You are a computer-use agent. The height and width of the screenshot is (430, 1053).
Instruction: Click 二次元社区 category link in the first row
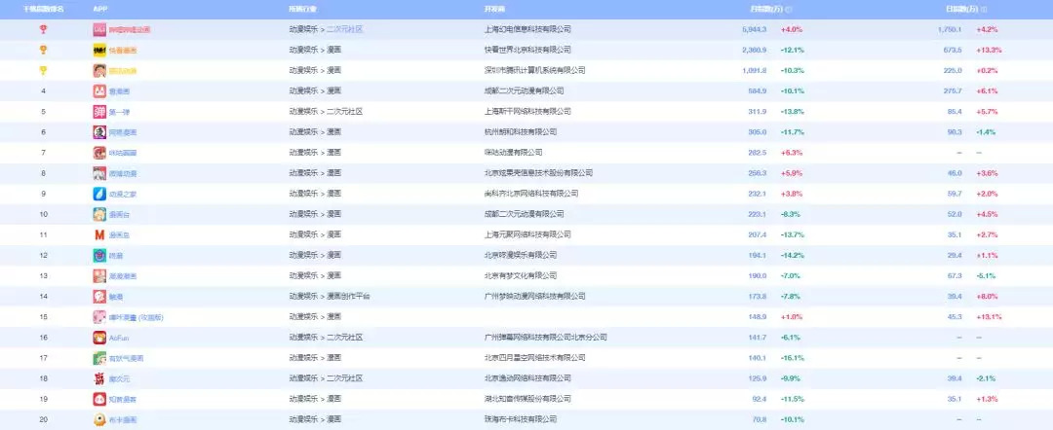pyautogui.click(x=344, y=29)
